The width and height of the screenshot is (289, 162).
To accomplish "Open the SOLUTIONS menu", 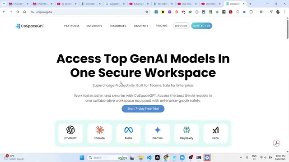I will pos(94,26).
